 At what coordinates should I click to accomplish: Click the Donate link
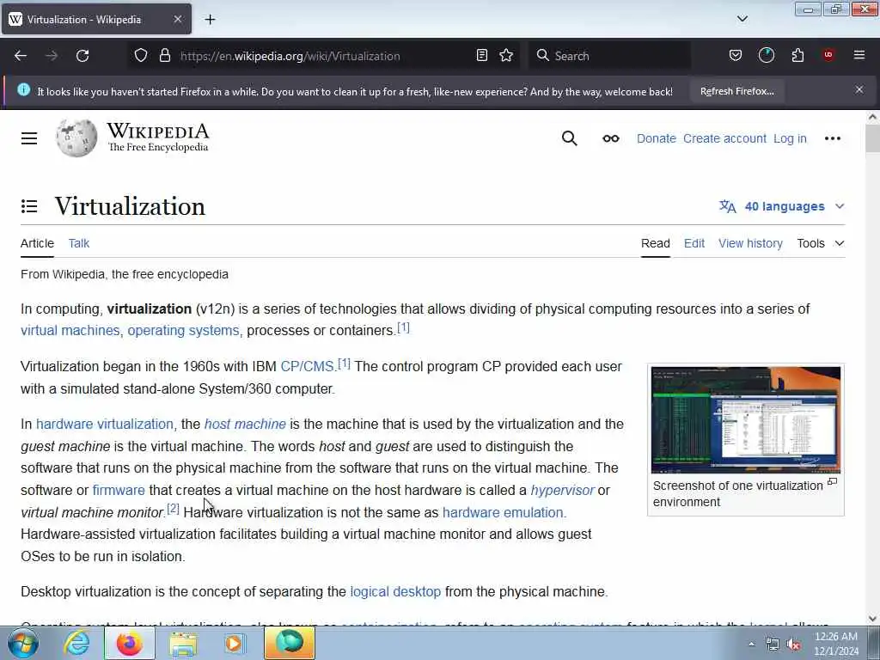click(x=656, y=138)
